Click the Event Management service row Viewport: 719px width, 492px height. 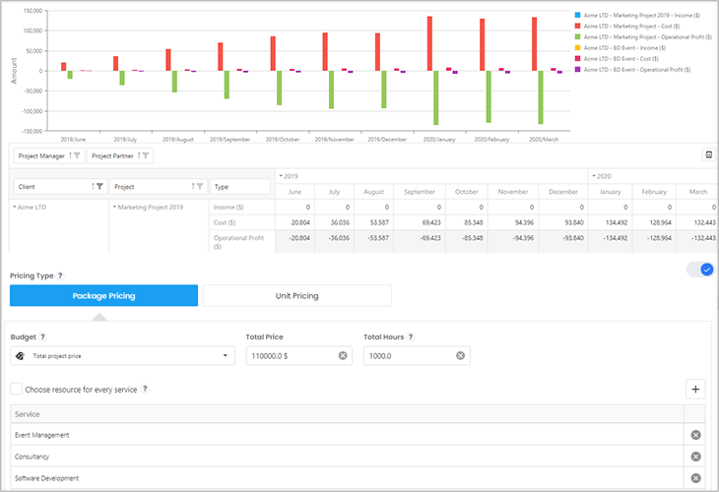347,435
